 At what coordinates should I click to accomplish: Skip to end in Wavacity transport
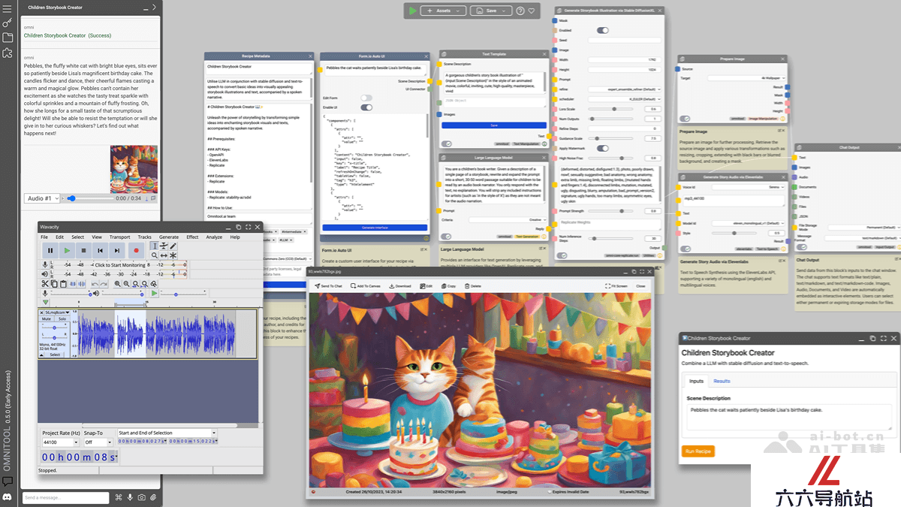click(x=116, y=251)
